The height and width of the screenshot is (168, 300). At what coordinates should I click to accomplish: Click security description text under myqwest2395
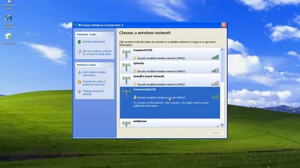pyautogui.click(x=161, y=58)
